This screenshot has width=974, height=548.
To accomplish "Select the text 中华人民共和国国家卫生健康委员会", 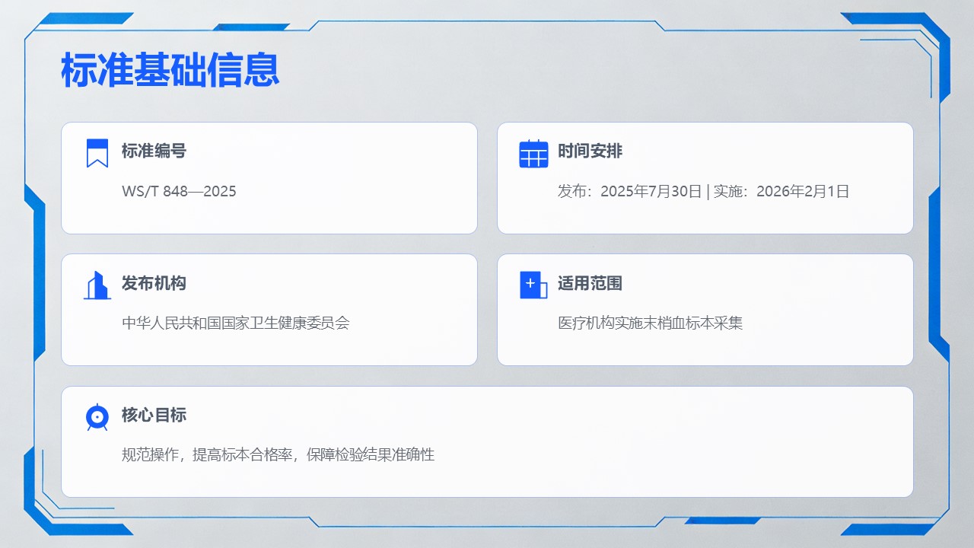I will pyautogui.click(x=235, y=323).
